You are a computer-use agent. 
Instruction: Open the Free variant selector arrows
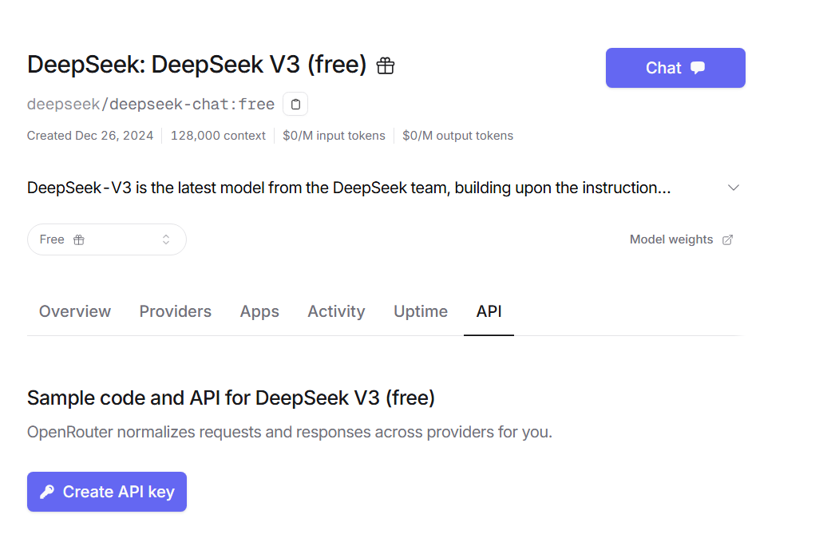point(166,239)
